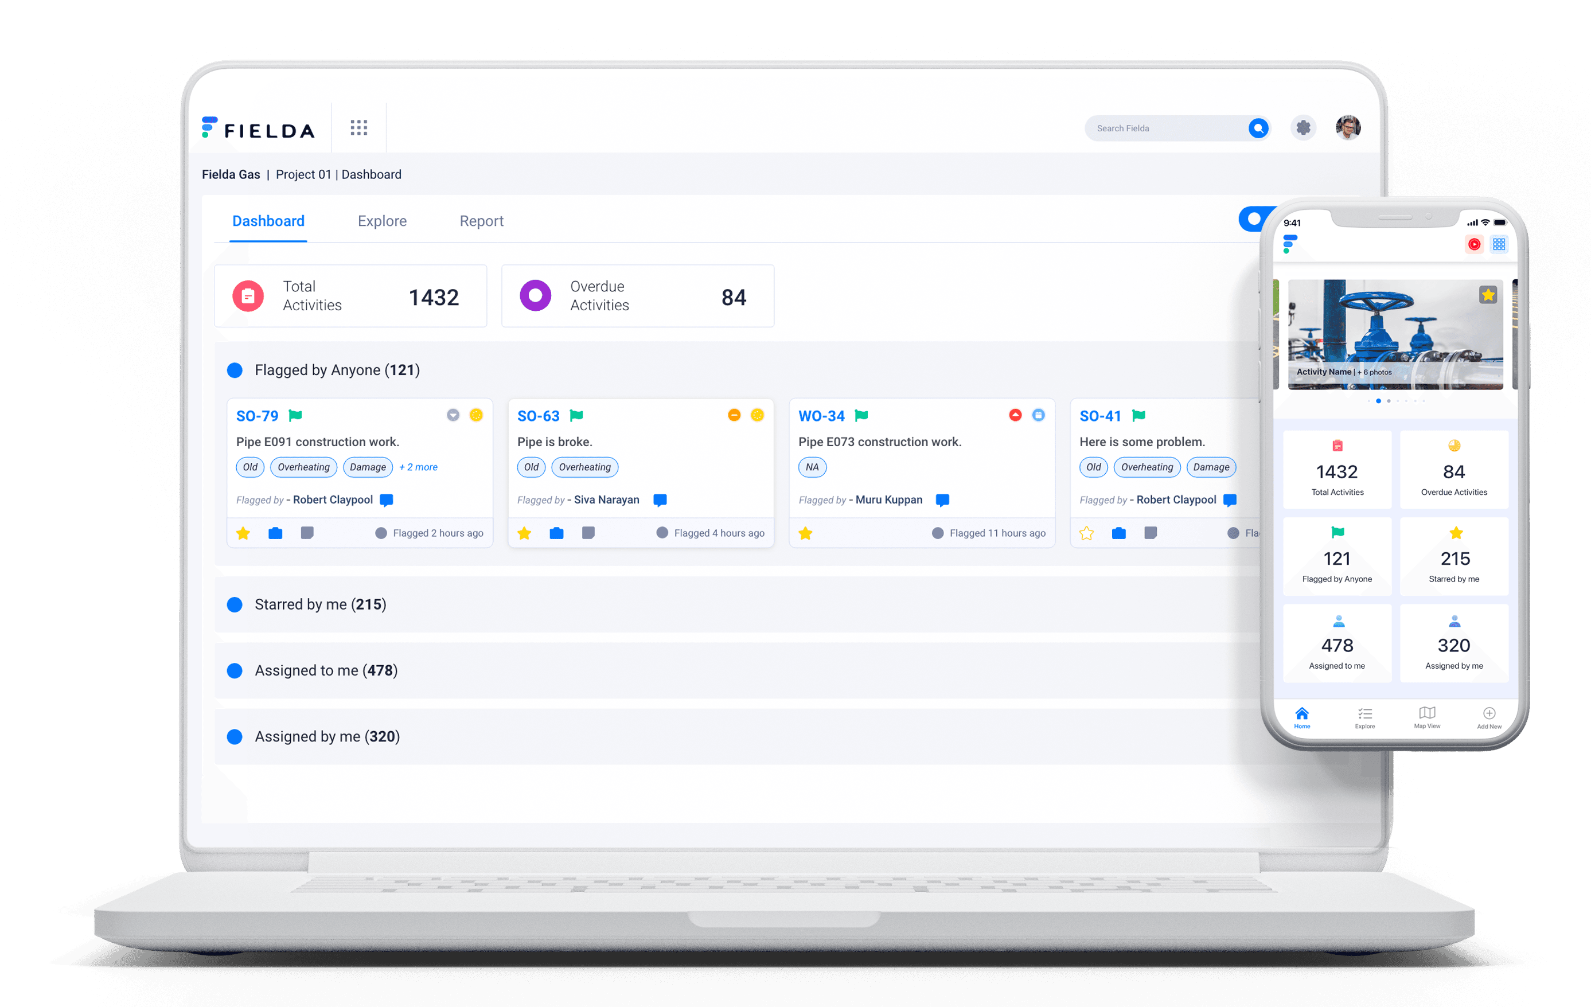The image size is (1591, 1007).
Task: Switch to the Report tab
Action: click(x=481, y=221)
